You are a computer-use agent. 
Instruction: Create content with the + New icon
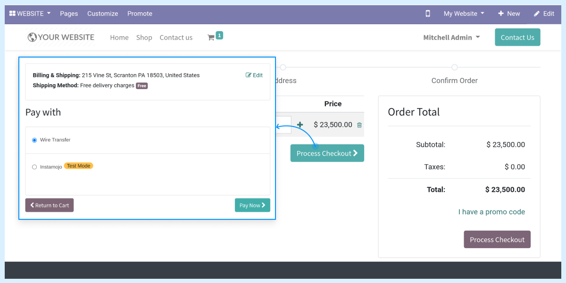pos(508,14)
